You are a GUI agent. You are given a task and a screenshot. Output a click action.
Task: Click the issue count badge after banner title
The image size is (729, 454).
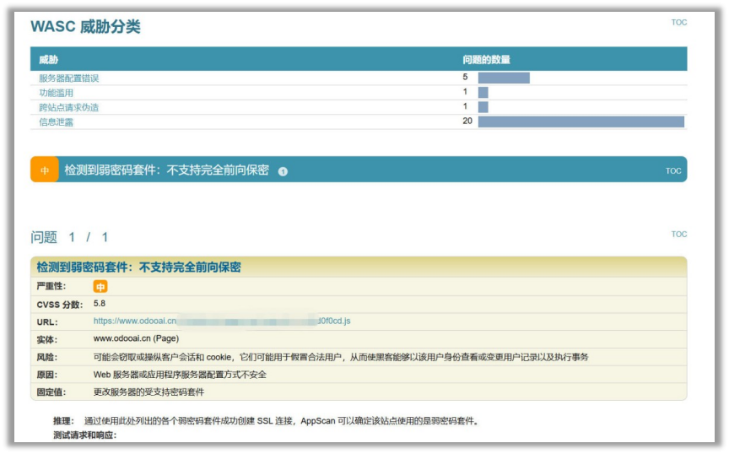(283, 171)
